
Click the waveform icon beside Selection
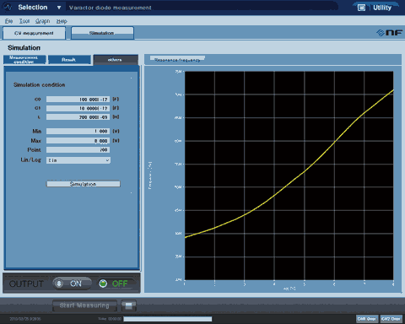point(8,7)
